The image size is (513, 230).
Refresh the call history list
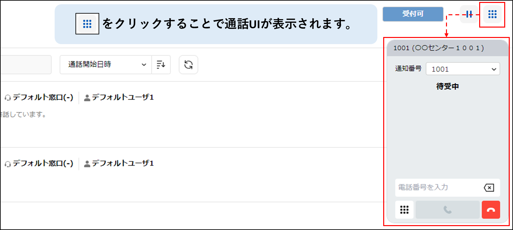pyautogui.click(x=188, y=65)
